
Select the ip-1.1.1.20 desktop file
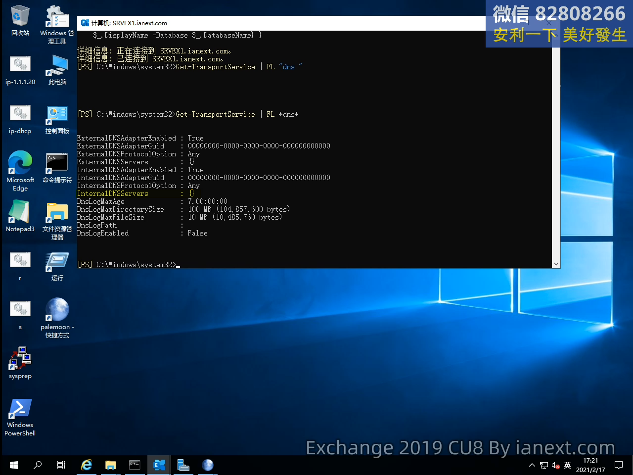[20, 70]
